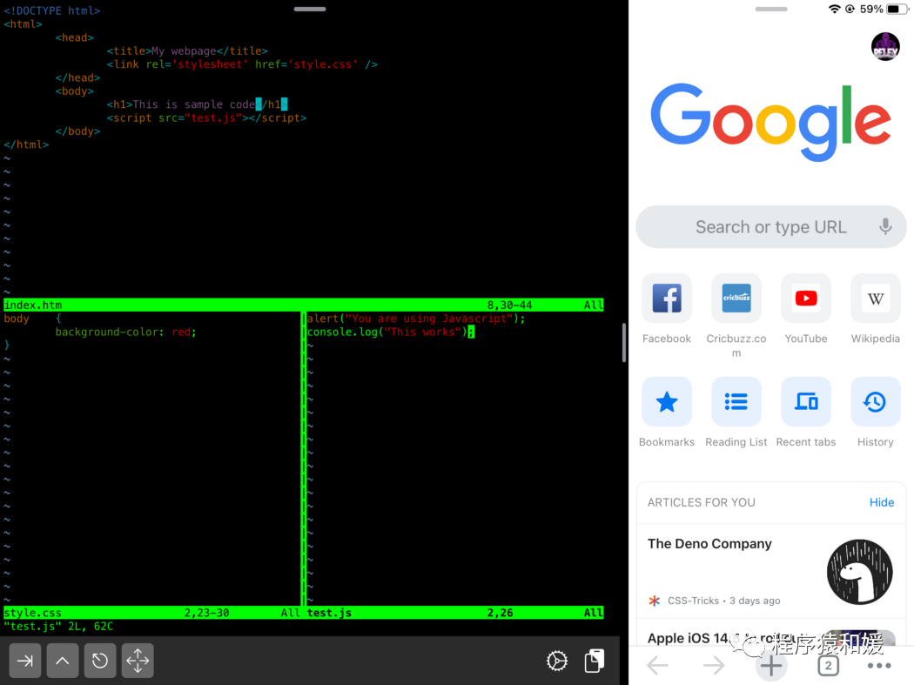Viewport: 914px width, 685px height.
Task: Tap the terminal window grabber handle
Action: 310,9
